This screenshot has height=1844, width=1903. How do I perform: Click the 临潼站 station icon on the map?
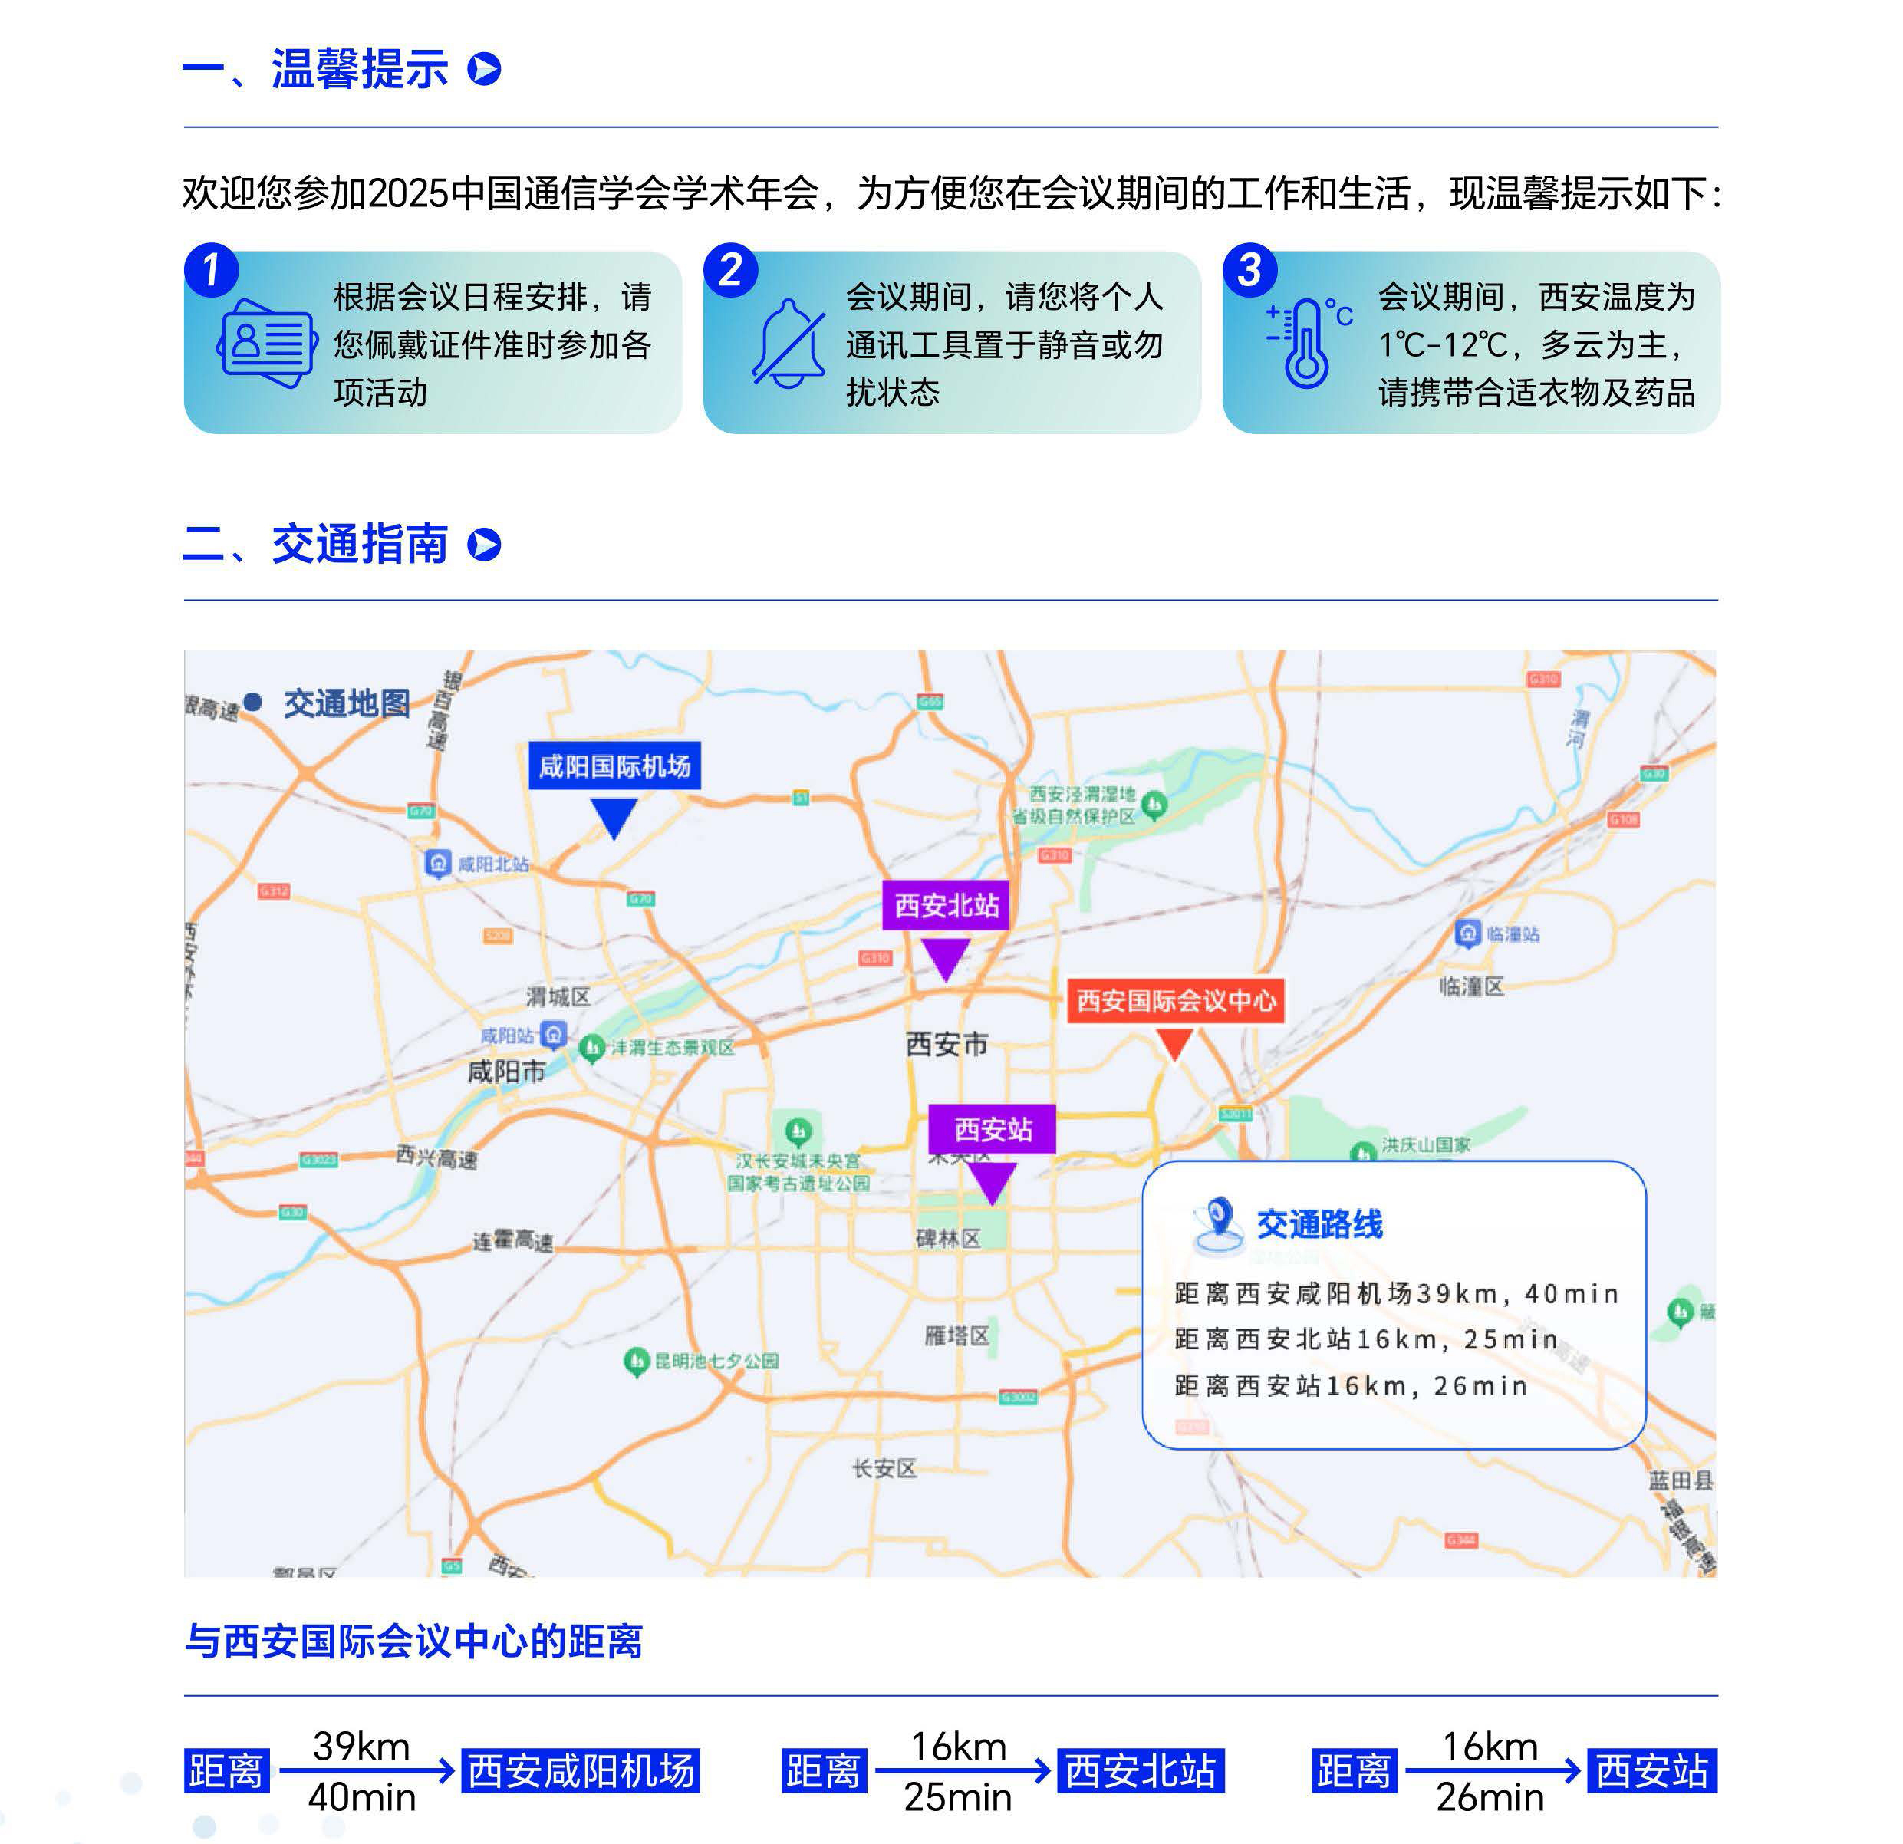(1467, 934)
